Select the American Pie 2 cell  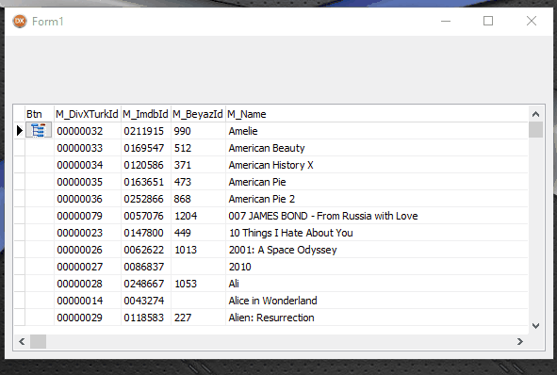(x=377, y=199)
